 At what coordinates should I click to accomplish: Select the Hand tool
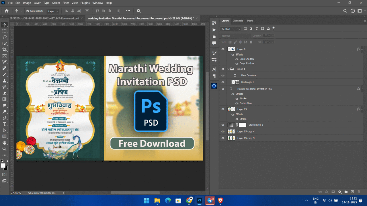click(5, 142)
